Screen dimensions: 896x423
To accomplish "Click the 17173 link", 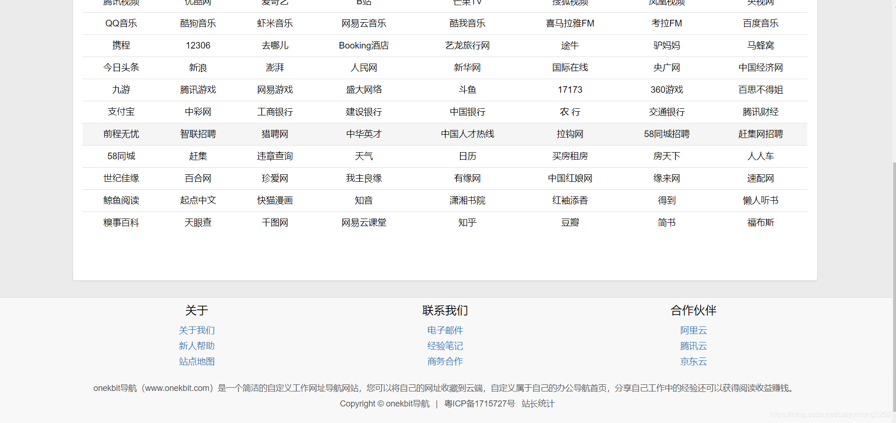I will coord(570,90).
